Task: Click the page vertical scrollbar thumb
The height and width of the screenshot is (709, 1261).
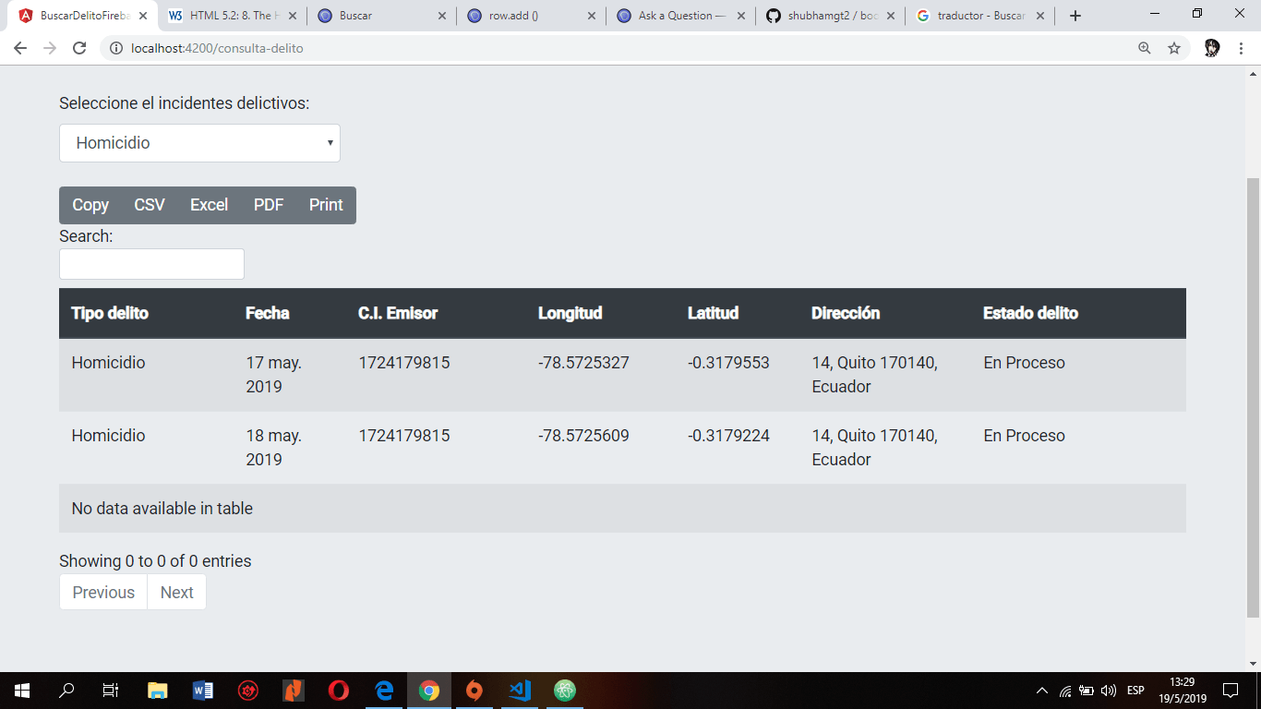Action: [x=1253, y=397]
